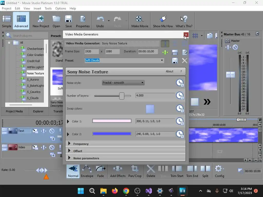Solo the Text track
Viewport: 263px width, 197px height.
click(x=60, y=131)
